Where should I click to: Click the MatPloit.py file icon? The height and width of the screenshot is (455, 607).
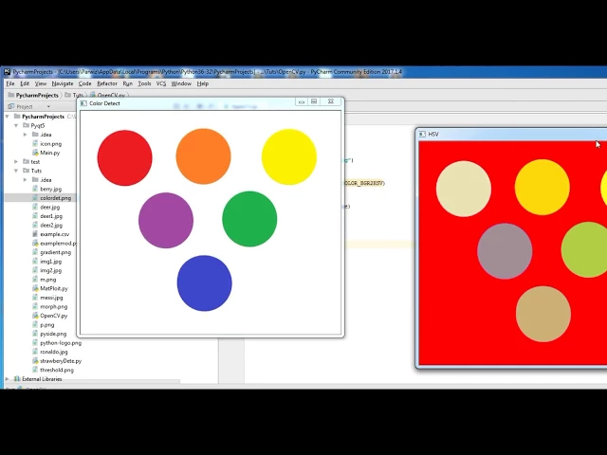coord(35,288)
